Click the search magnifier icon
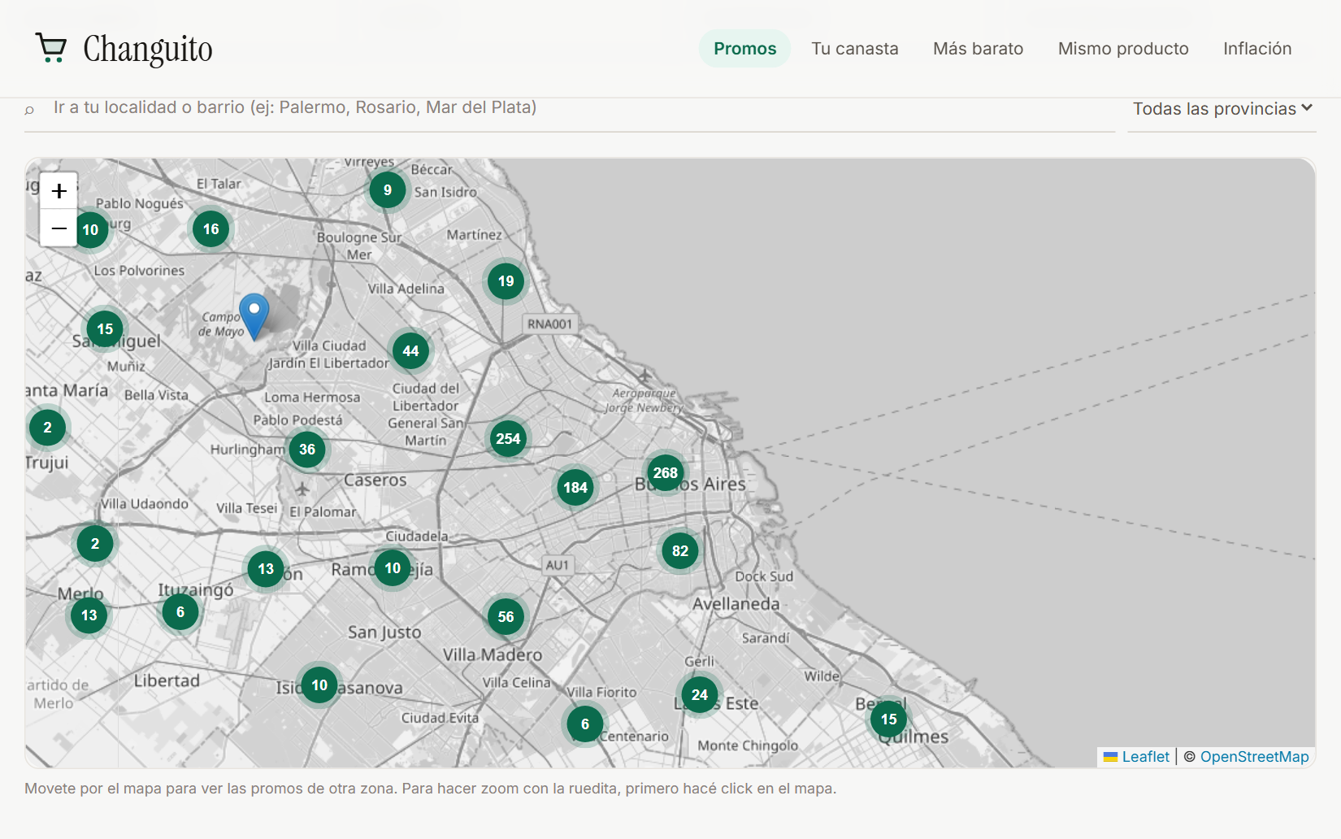The width and height of the screenshot is (1341, 839). (x=29, y=109)
